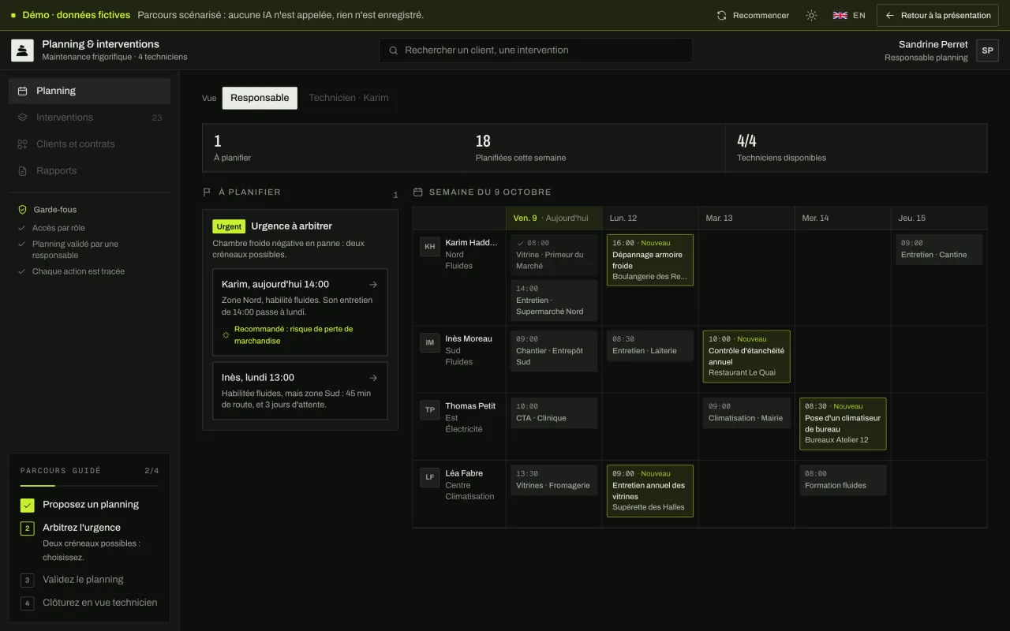
Task: Open the 08:00 Vitrine · Primeur du Marché event
Action: (554, 255)
